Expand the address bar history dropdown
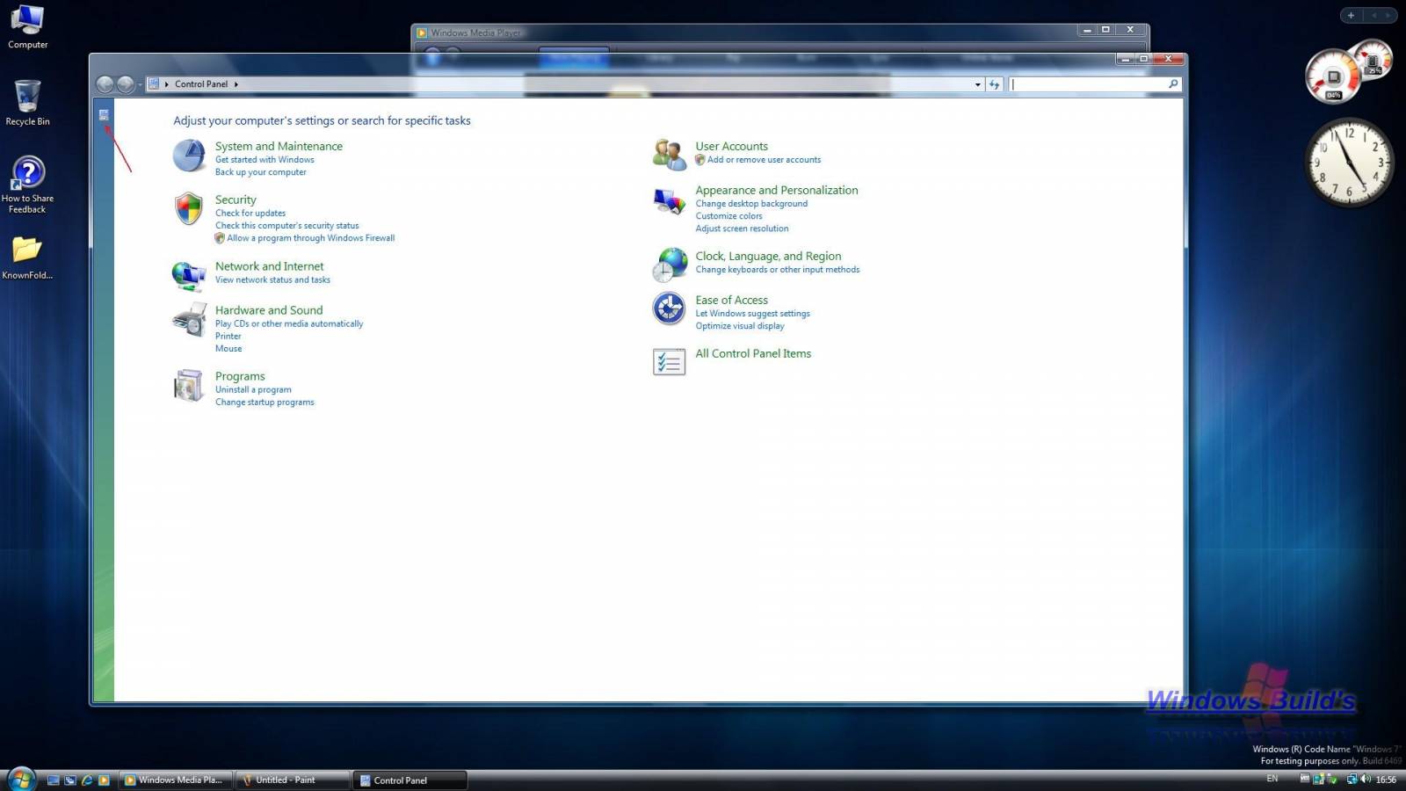 [978, 84]
